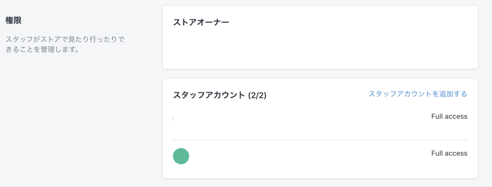Viewport: 492px width, 187px height.
Task: Click empty name area right of green avatar
Action: [x=307, y=156]
